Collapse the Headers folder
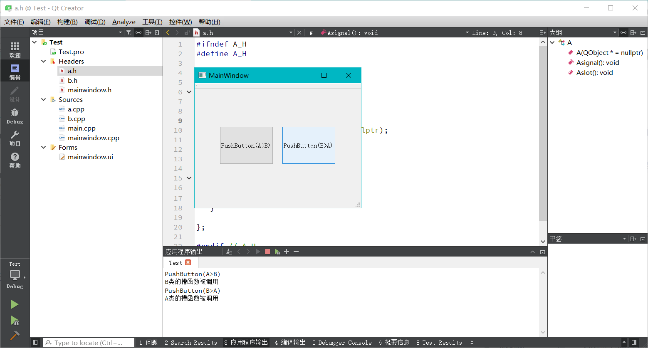This screenshot has width=648, height=348. pos(44,61)
